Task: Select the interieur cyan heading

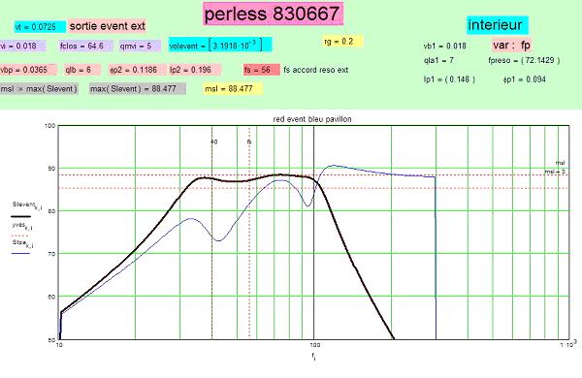Action: tap(497, 25)
